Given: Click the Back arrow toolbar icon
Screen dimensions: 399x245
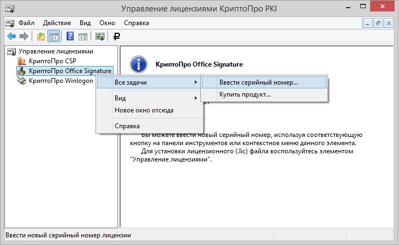Looking at the screenshot, I should click(x=10, y=37).
